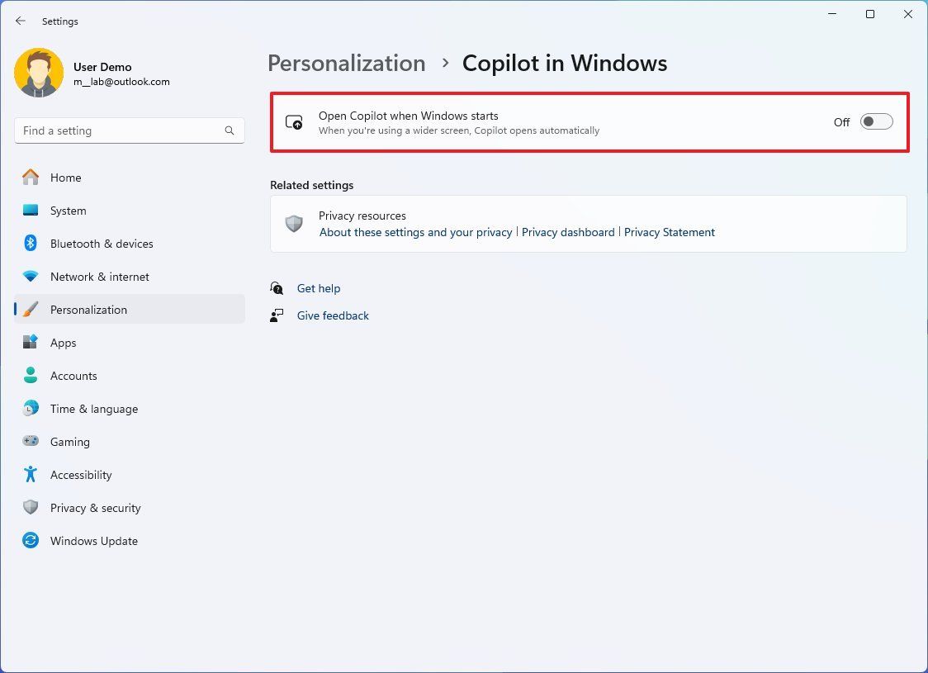The width and height of the screenshot is (928, 673).
Task: View the Privacy Statement
Action: [670, 232]
